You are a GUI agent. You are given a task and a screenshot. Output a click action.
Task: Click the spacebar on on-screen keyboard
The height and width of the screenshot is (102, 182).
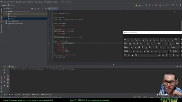[x=148, y=55]
